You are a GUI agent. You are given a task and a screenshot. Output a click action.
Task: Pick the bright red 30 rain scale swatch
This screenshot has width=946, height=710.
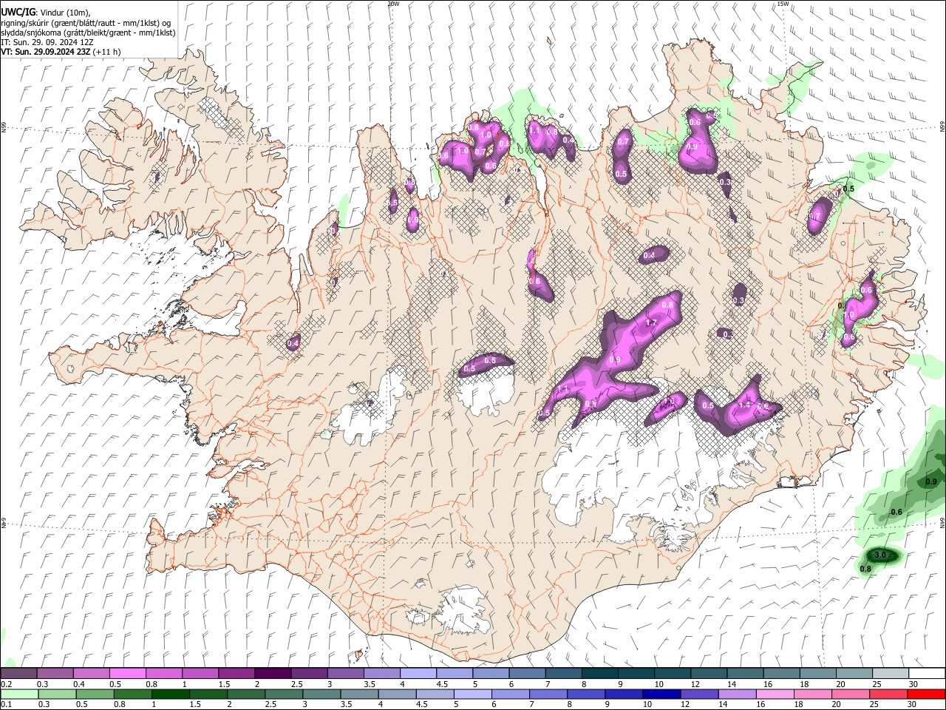coord(927,694)
